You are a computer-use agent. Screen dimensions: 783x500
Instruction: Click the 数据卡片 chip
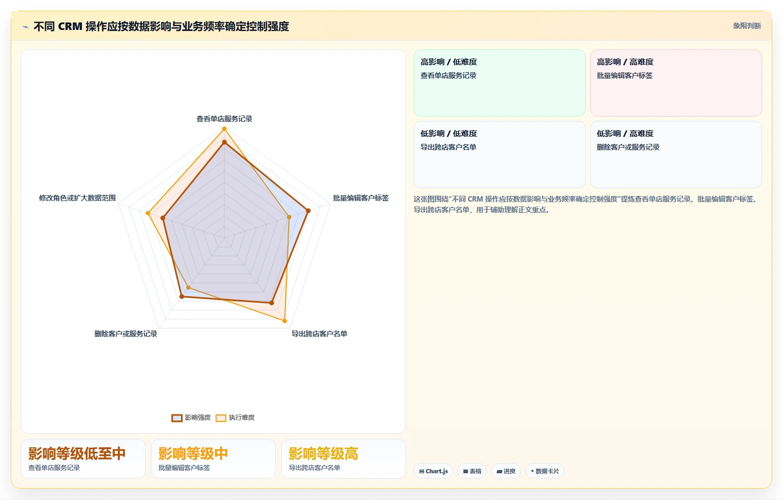point(545,471)
